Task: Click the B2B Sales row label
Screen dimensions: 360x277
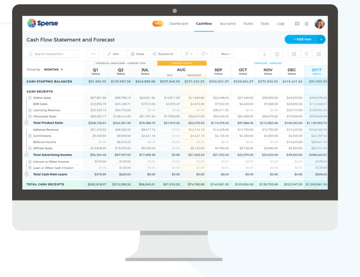Action: [40, 104]
